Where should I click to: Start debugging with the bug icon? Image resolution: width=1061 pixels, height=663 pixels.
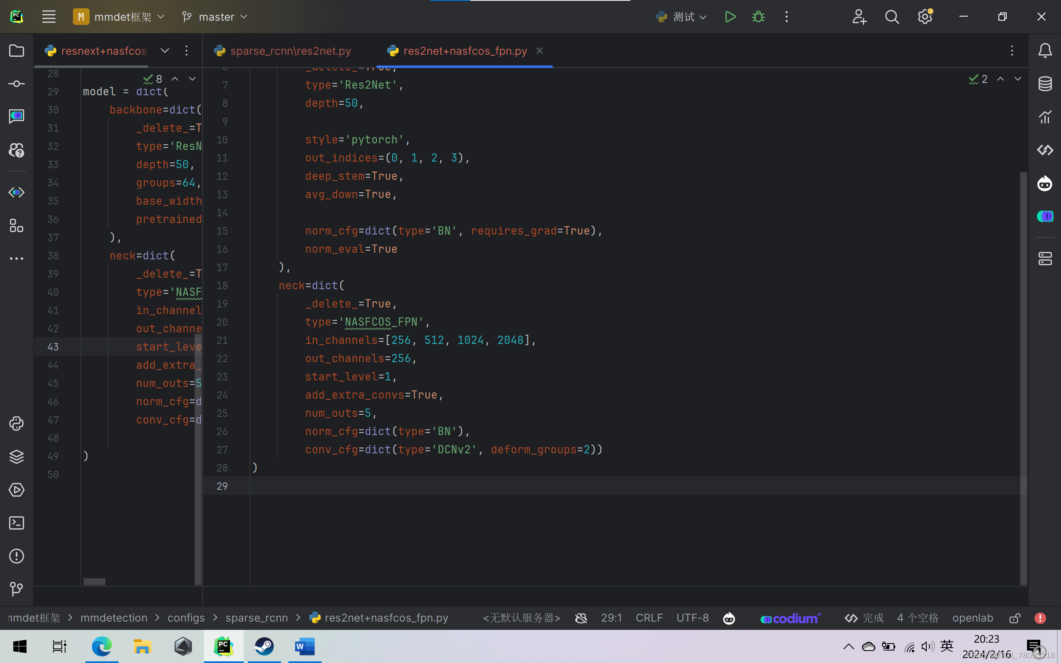(758, 16)
